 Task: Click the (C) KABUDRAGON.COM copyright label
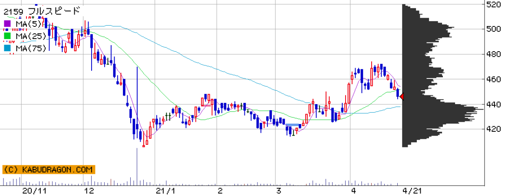point(49,170)
